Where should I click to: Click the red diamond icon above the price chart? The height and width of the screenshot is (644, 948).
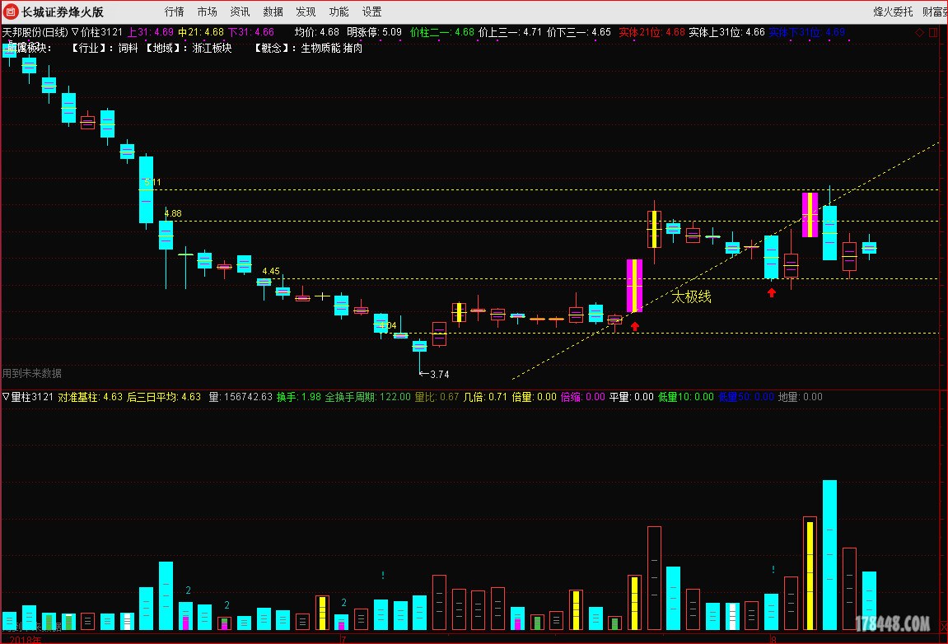point(919,33)
